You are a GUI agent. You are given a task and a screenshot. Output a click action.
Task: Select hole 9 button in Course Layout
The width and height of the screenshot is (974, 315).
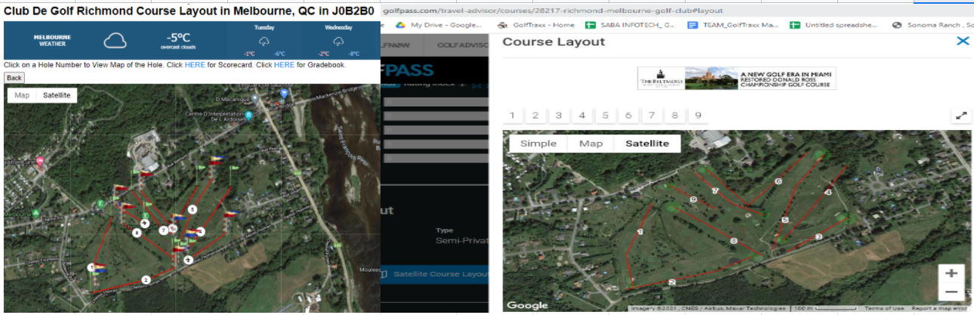(x=699, y=116)
